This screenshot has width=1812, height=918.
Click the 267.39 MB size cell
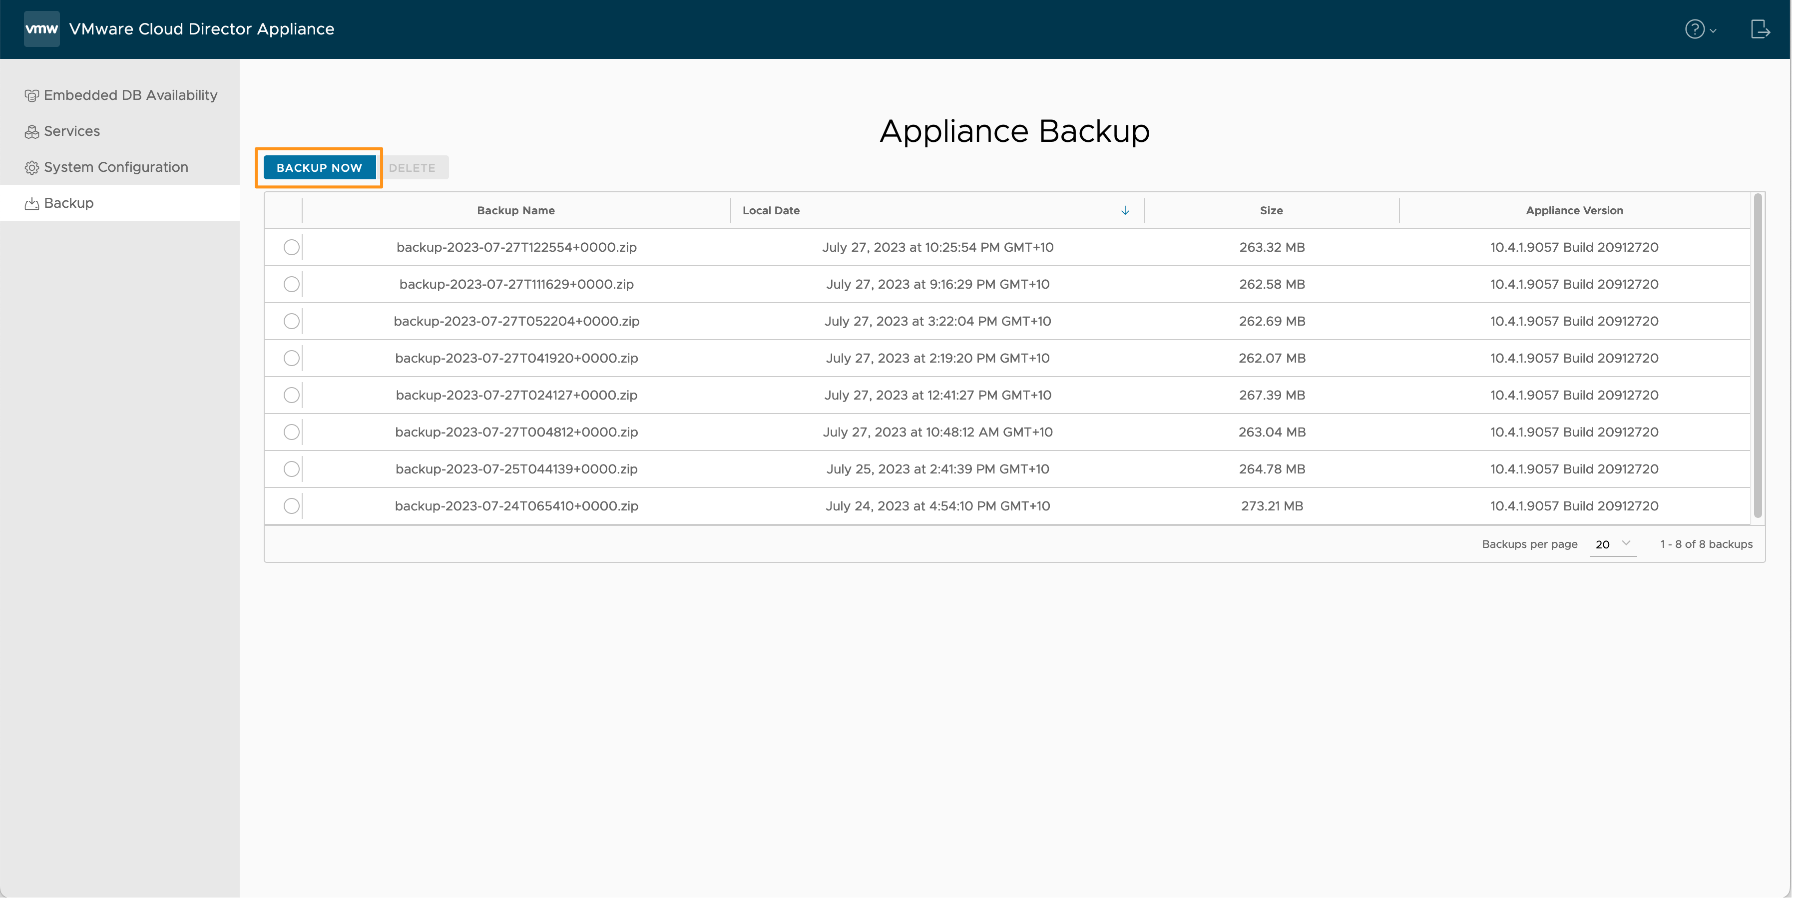(1272, 395)
